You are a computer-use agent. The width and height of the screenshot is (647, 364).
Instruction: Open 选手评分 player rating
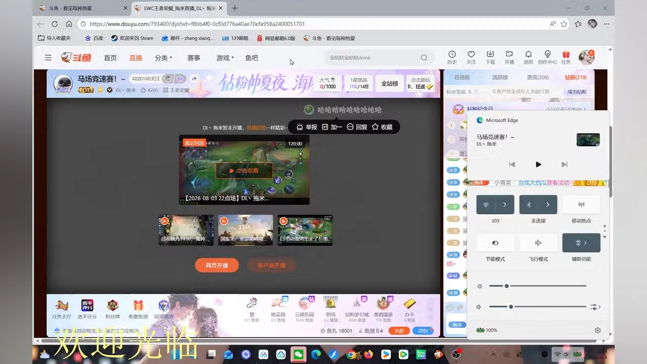pyautogui.click(x=87, y=309)
